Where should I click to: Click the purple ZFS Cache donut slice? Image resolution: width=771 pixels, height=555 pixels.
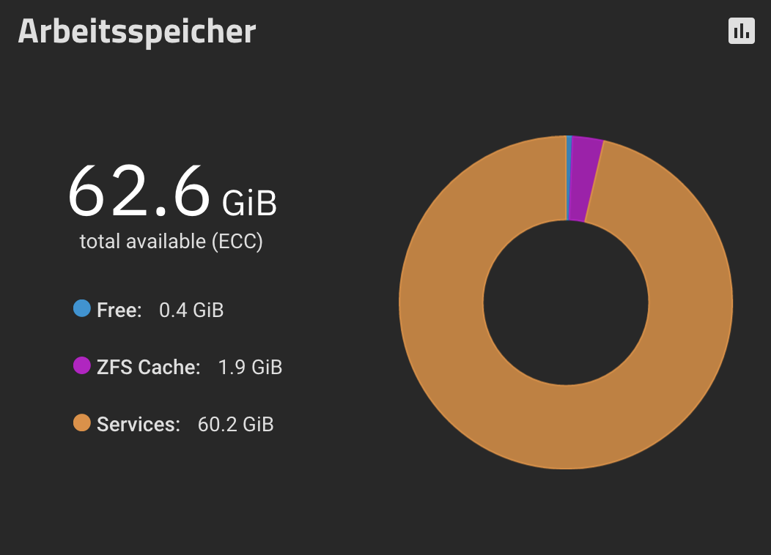click(586, 179)
